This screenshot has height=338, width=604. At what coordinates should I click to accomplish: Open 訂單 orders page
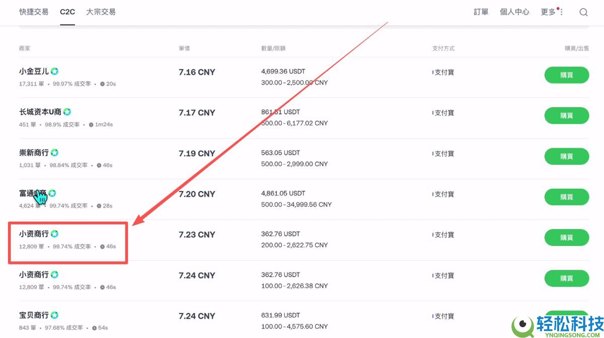(x=481, y=12)
